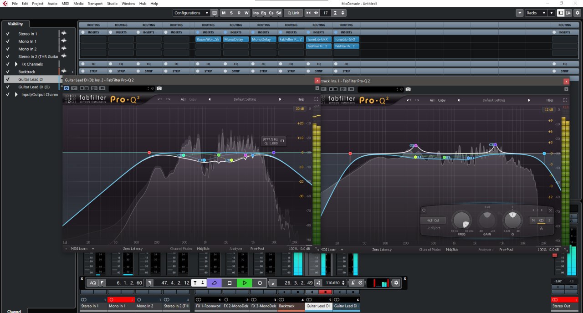Adjust the GAIN knob in band panel
Screen dimensions: 583x313
tap(487, 221)
